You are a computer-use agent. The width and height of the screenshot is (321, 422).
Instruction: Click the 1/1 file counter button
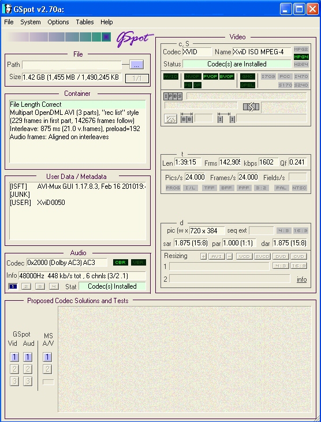137,79
